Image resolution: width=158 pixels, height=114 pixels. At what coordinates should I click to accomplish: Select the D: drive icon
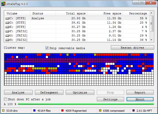click(7, 23)
